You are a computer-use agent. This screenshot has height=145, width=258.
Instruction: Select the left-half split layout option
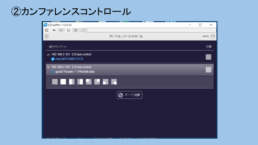pyautogui.click(x=72, y=82)
